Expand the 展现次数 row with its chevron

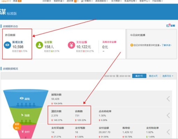168,99
